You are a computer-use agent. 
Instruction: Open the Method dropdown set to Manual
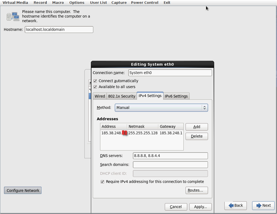(161, 108)
